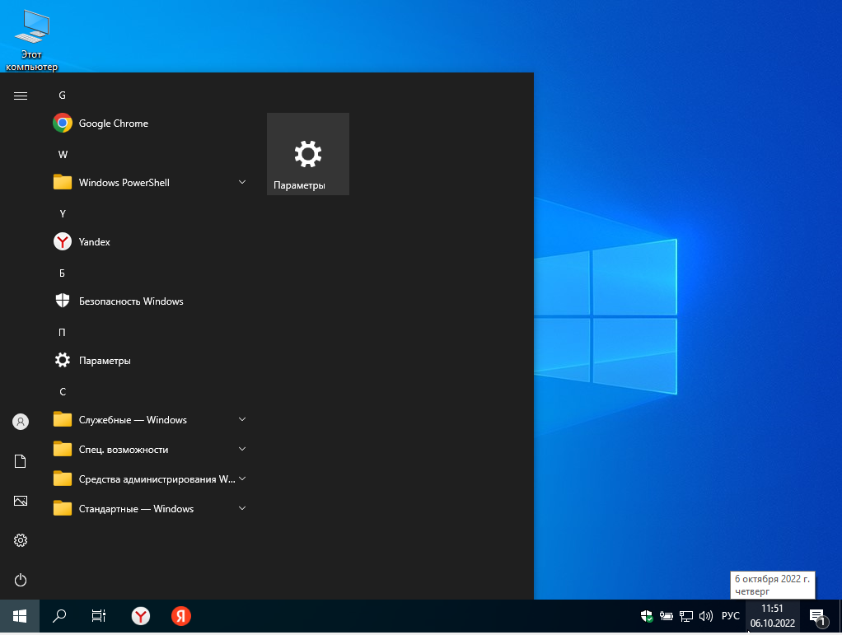The height and width of the screenshot is (635, 842).
Task: Click the Power icon in Start sidebar
Action: (21, 580)
